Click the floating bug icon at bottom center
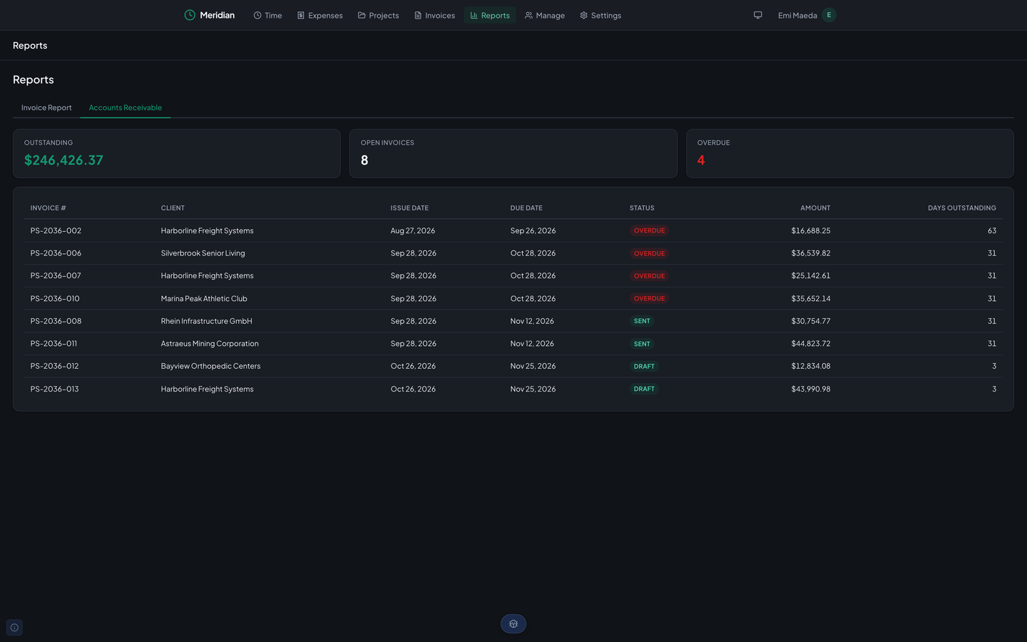The width and height of the screenshot is (1027, 642). (x=513, y=623)
